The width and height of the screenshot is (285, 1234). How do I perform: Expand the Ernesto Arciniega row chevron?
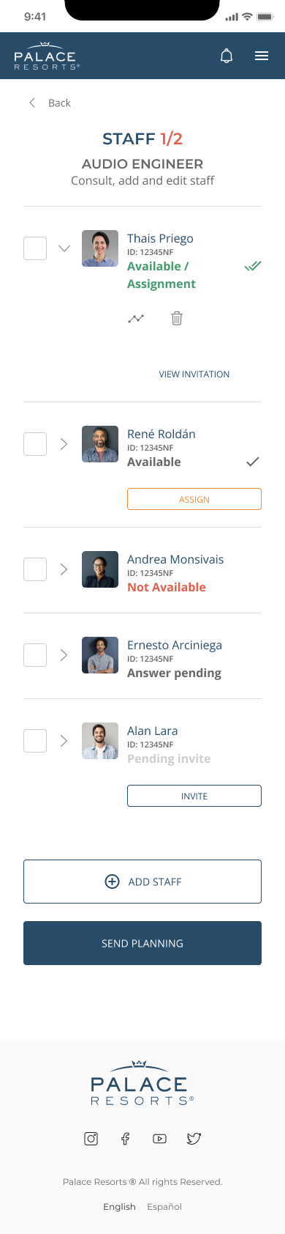point(64,655)
